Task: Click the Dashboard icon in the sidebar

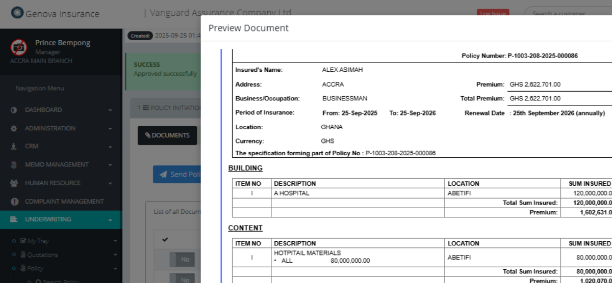Action: point(14,110)
